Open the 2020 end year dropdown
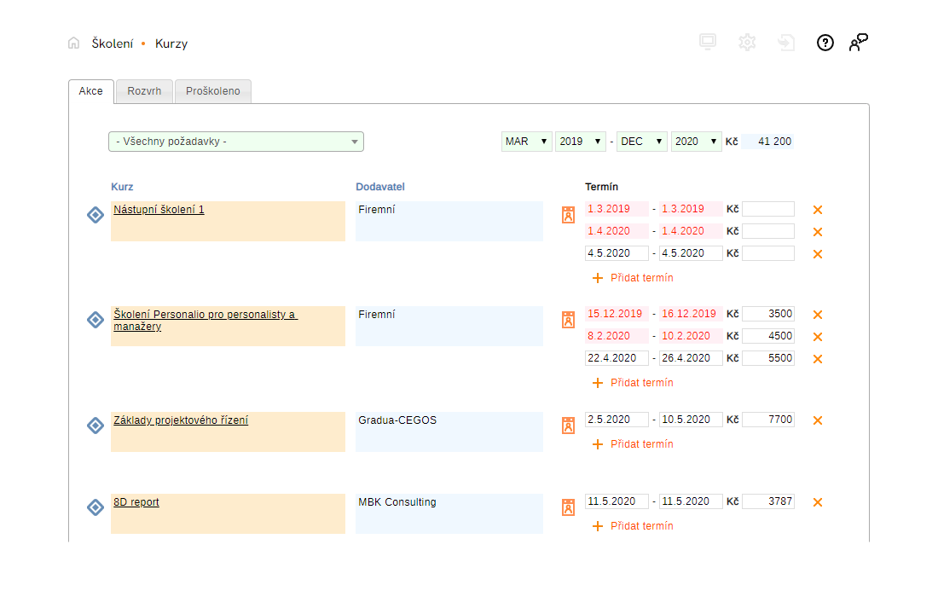This screenshot has height=614, width=938. [x=697, y=142]
